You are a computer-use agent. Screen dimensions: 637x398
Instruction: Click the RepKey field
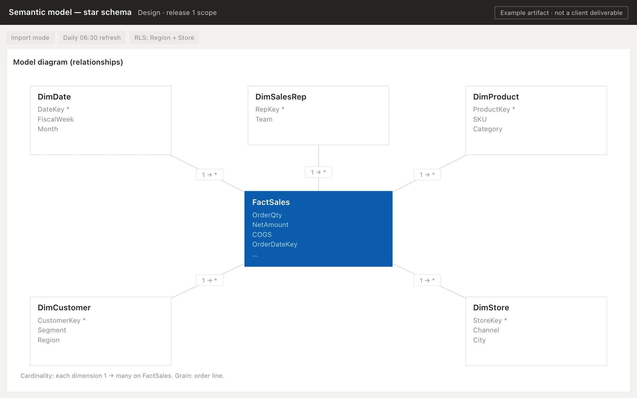[270, 109]
